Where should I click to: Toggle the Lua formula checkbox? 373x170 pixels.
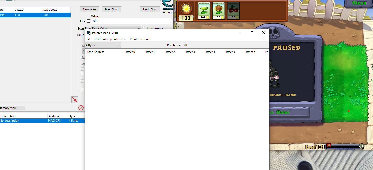click(144, 28)
